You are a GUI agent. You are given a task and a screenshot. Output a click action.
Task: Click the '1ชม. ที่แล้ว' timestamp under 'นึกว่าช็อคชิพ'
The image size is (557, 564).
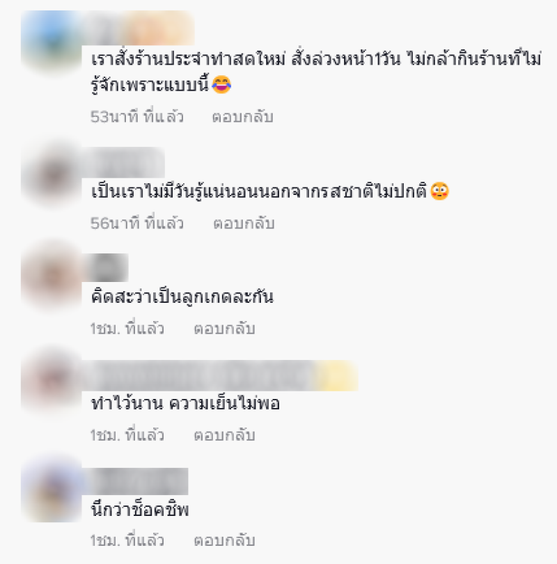point(127,540)
